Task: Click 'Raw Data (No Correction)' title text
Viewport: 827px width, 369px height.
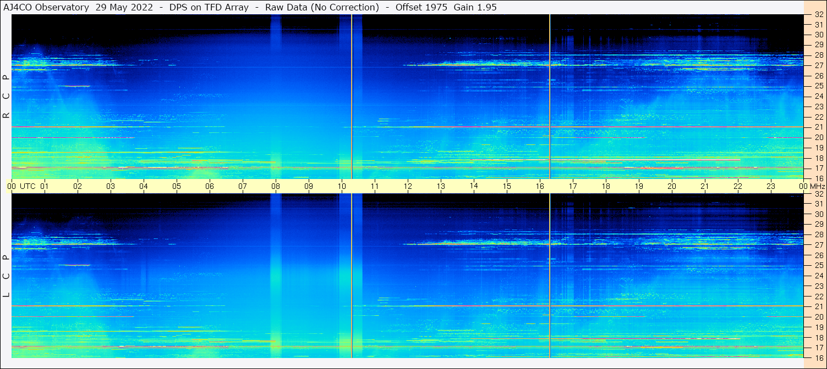Action: [322, 7]
